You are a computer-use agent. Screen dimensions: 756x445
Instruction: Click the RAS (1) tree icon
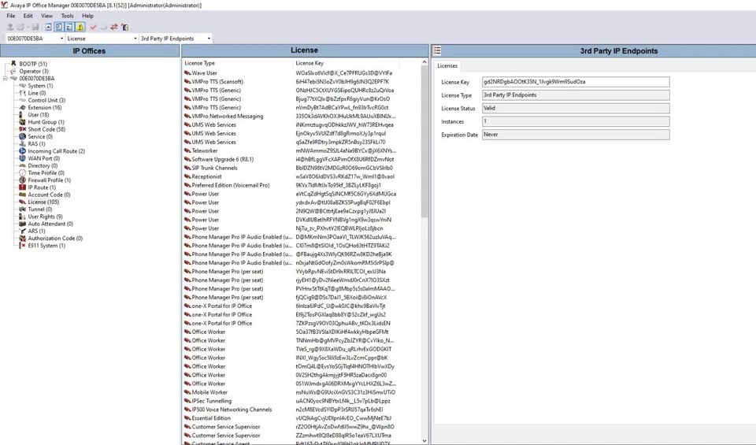coord(22,143)
